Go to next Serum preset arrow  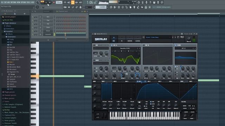pos(175,37)
